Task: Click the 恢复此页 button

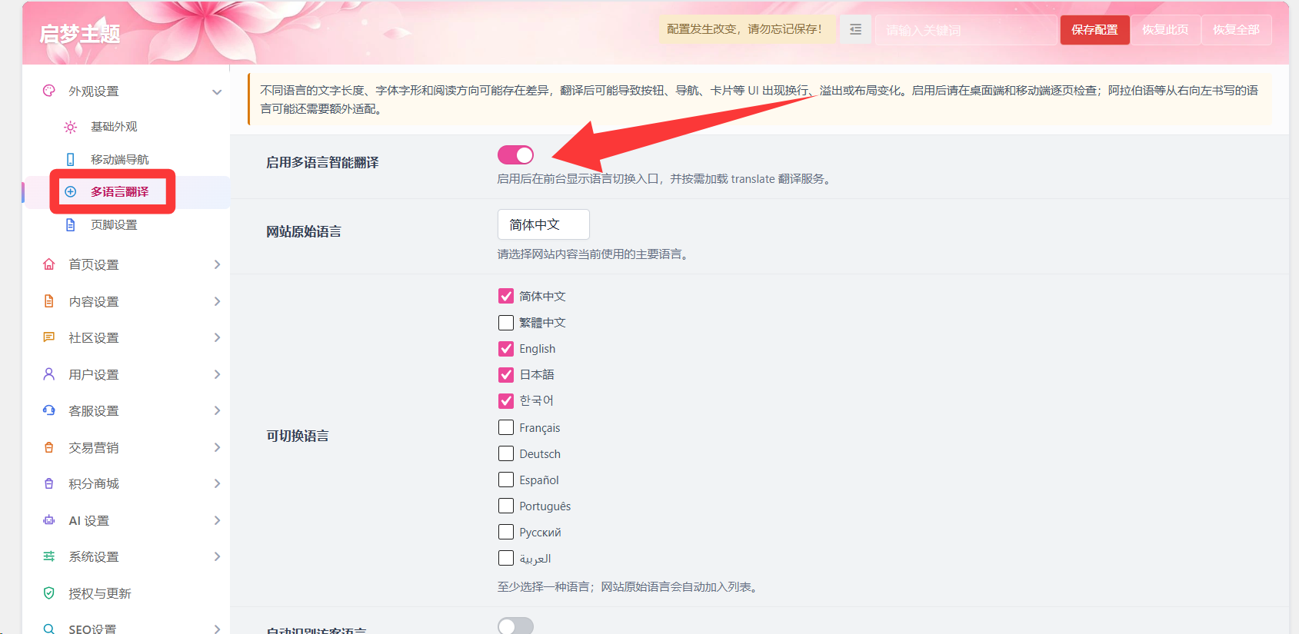Action: pos(1165,30)
